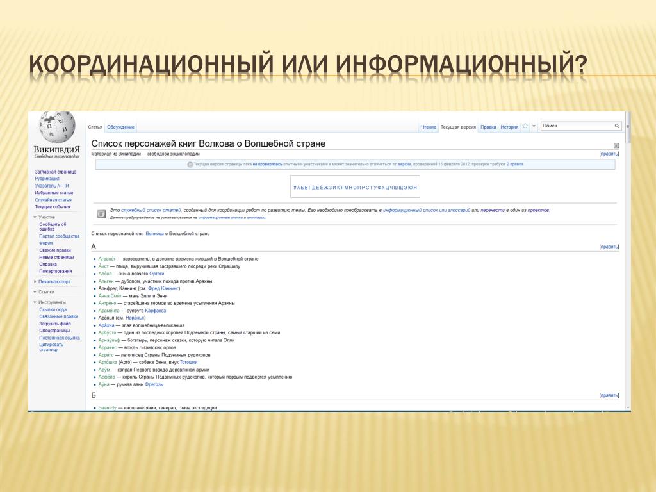Open Указатель А—Я link
This screenshot has width=656, height=492.
point(52,186)
